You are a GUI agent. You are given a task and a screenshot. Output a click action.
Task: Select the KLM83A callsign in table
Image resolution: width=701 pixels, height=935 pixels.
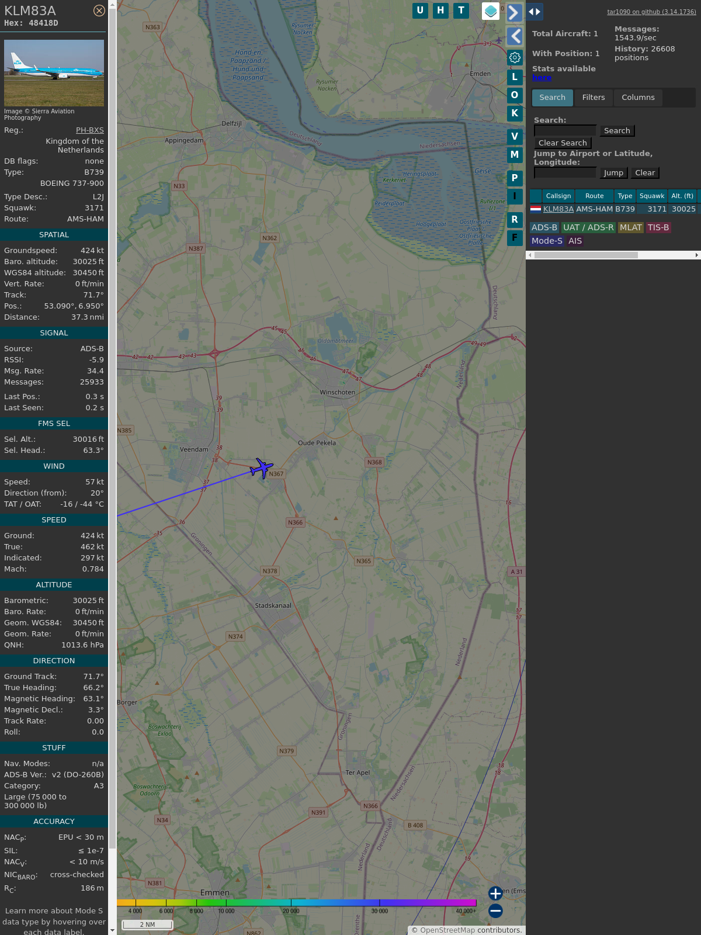(558, 209)
